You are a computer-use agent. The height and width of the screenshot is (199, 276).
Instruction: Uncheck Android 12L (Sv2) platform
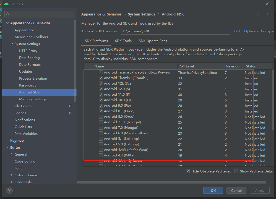pyautogui.click(x=101, y=83)
